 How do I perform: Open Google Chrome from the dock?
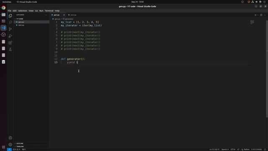pos(3,8)
